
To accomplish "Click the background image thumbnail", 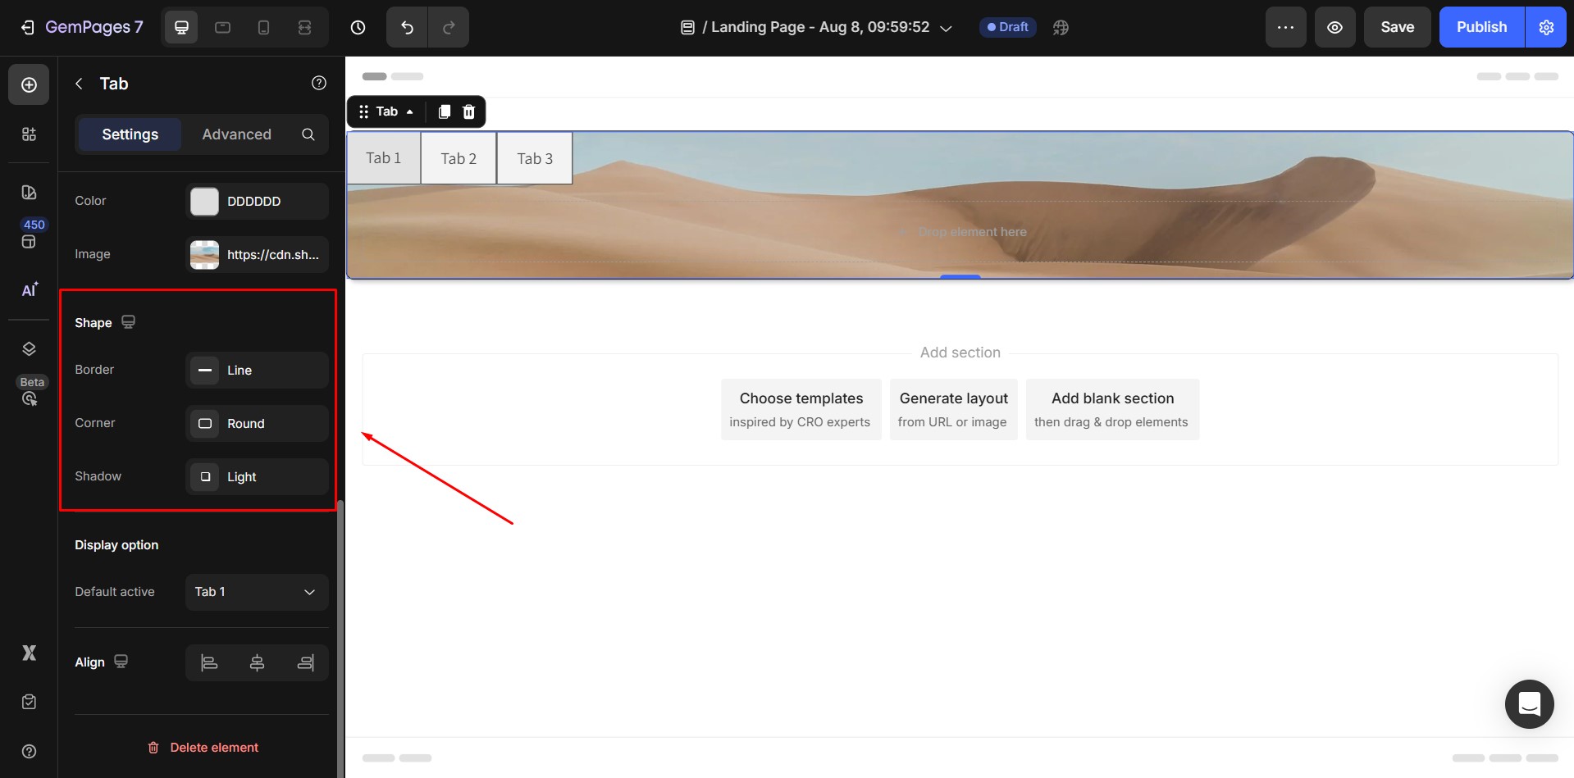I will pos(204,255).
